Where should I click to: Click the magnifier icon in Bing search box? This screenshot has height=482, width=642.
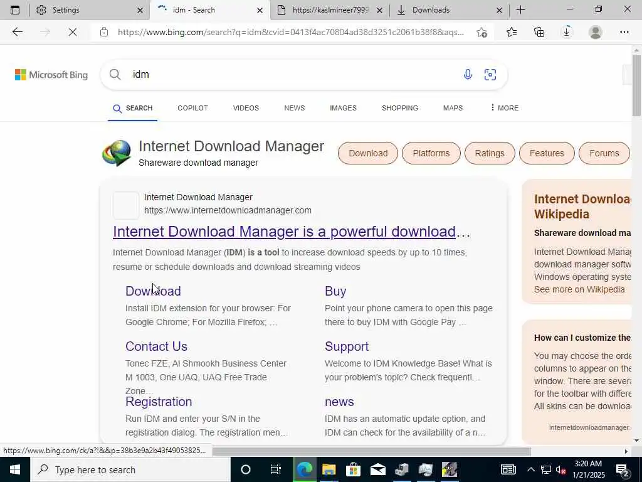tap(115, 75)
